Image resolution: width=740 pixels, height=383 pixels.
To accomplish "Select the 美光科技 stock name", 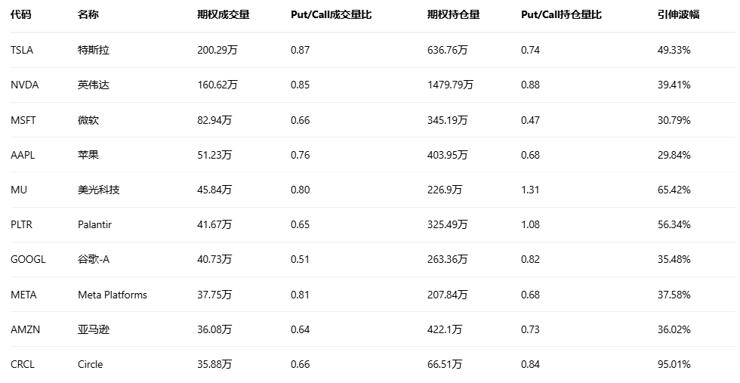I will [x=98, y=190].
